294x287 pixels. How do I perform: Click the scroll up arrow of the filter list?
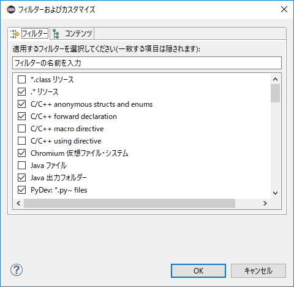tap(275, 79)
